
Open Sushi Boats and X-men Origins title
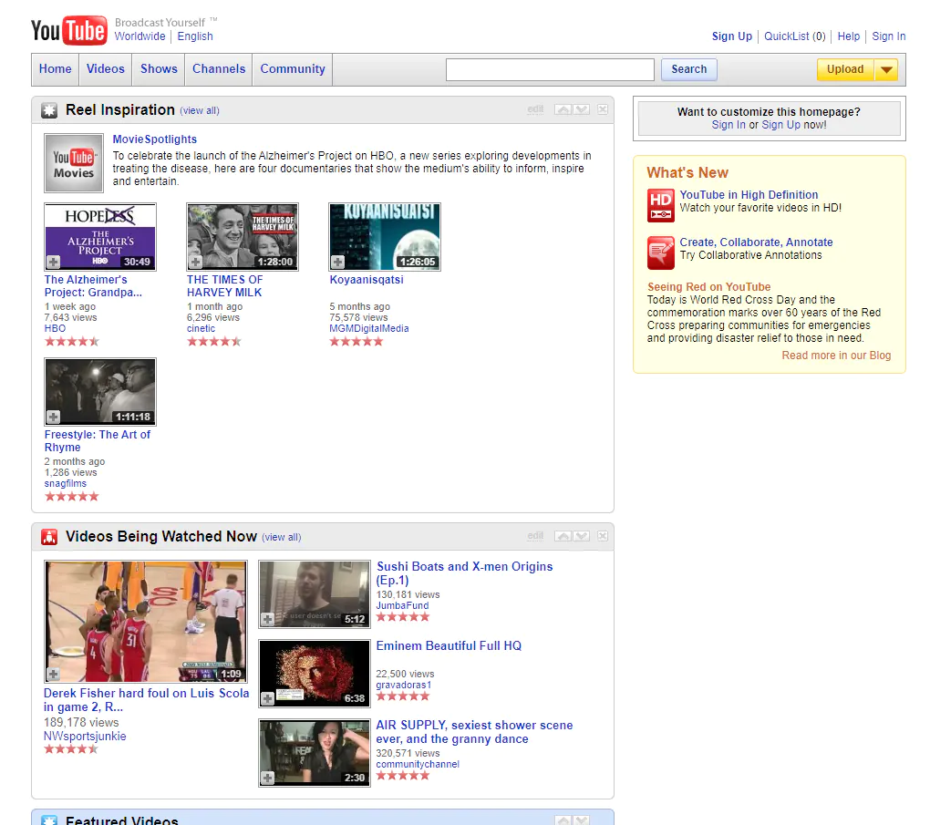tap(464, 572)
